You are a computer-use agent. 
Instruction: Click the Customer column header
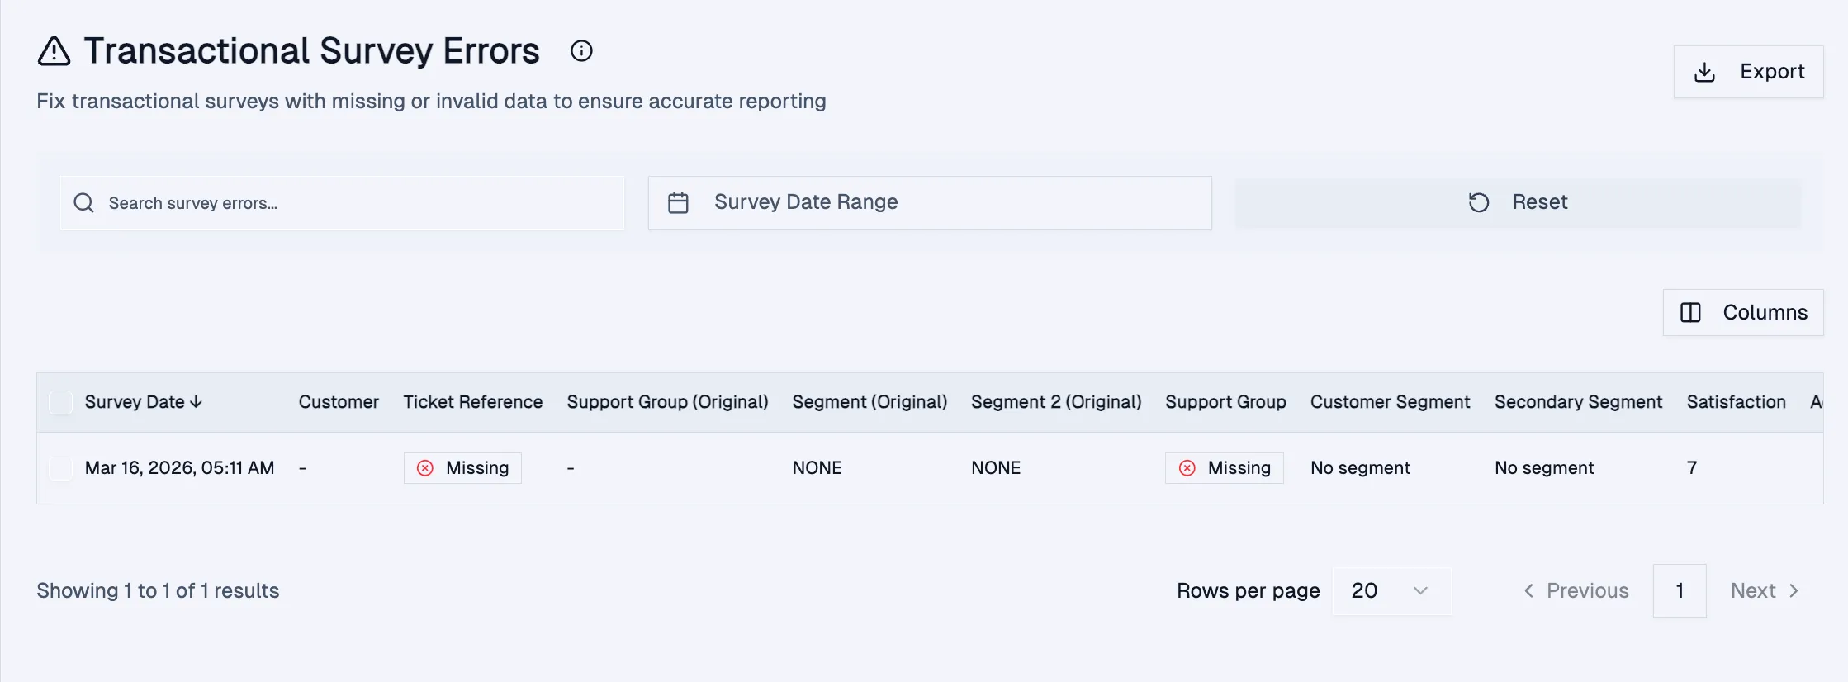(339, 402)
